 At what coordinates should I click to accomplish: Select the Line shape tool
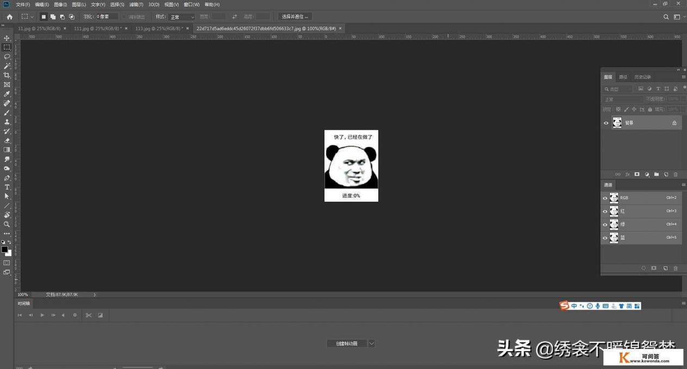pos(7,205)
